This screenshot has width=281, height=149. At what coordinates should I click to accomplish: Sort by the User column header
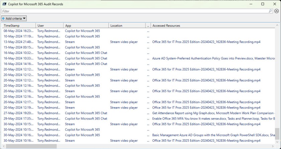click(50, 26)
